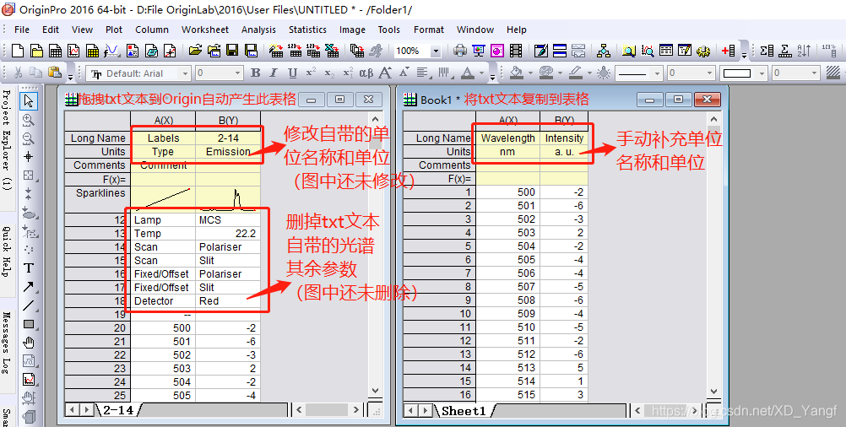Click the Paste clipboard icon

click(55, 73)
